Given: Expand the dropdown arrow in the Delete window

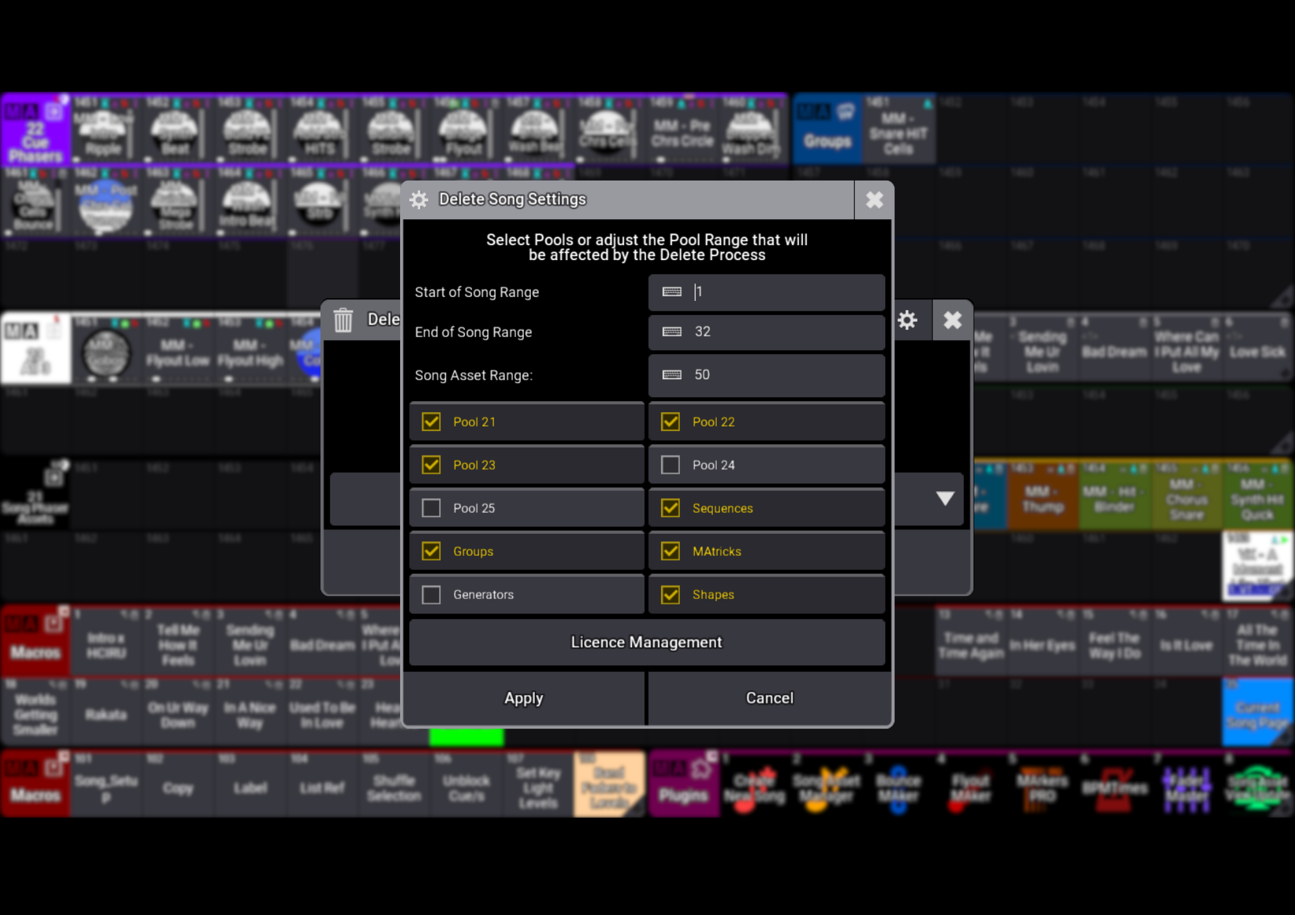Looking at the screenshot, I should pyautogui.click(x=945, y=498).
